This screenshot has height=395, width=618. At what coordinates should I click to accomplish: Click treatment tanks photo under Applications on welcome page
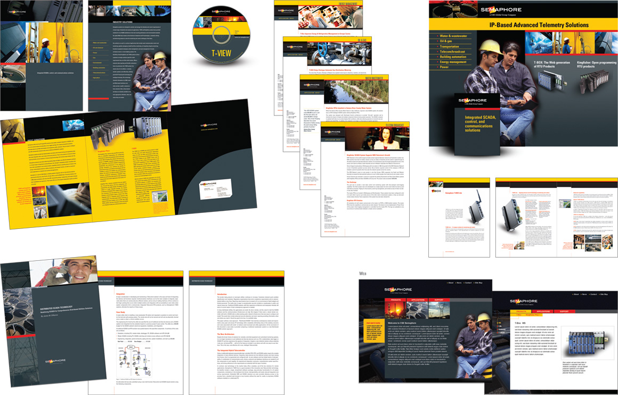[417, 310]
